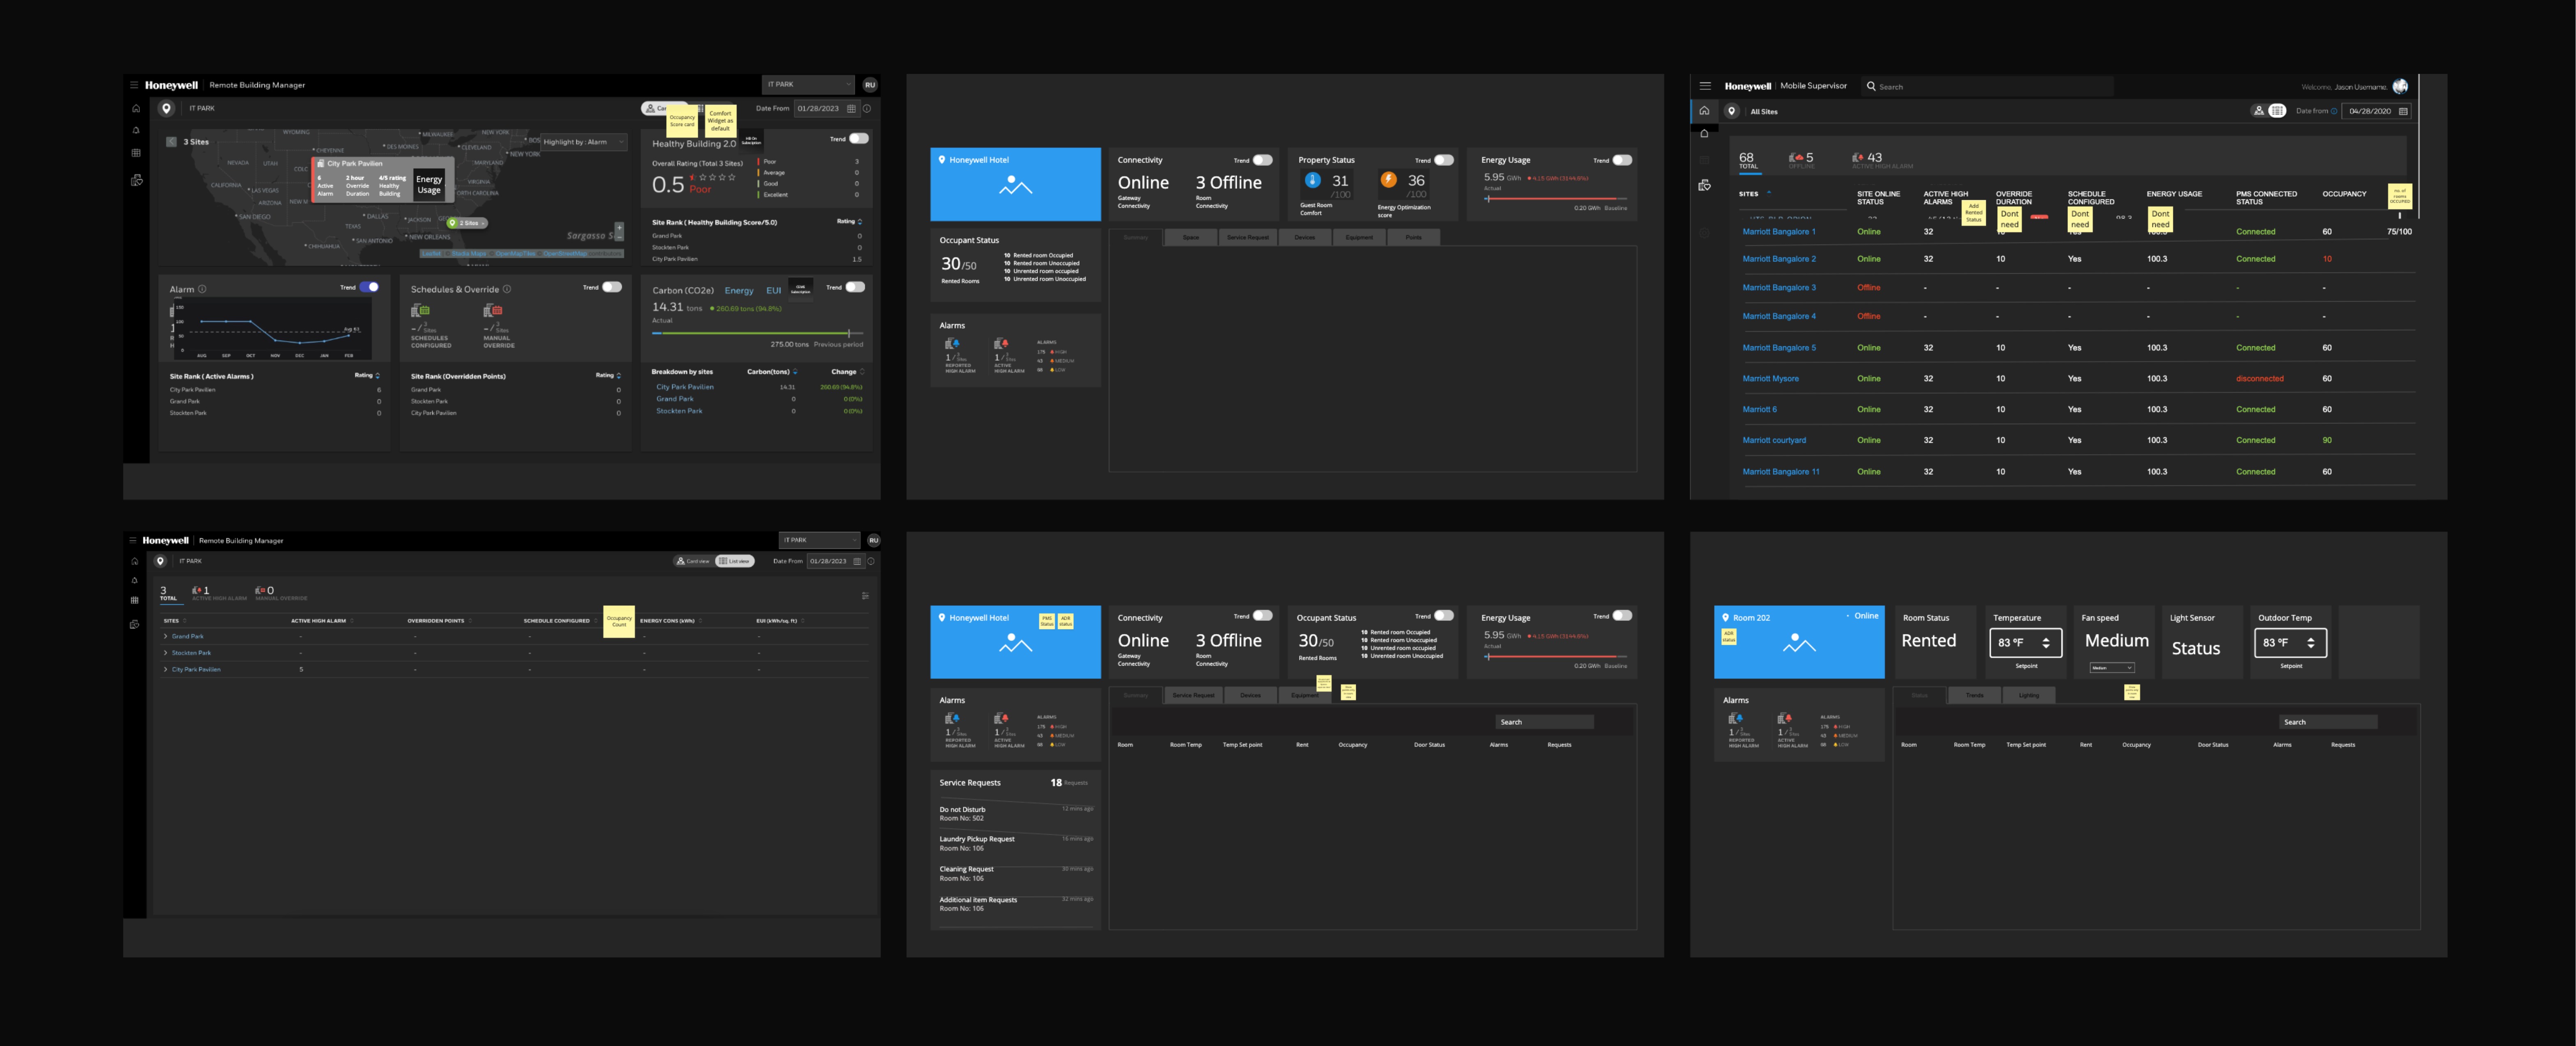2576x1046 pixels.
Task: Expand the Grand Park row in the sites list
Action: point(166,636)
